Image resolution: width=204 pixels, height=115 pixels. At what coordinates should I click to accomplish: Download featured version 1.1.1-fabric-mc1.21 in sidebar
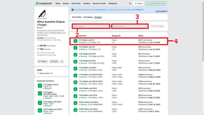tap(40, 86)
